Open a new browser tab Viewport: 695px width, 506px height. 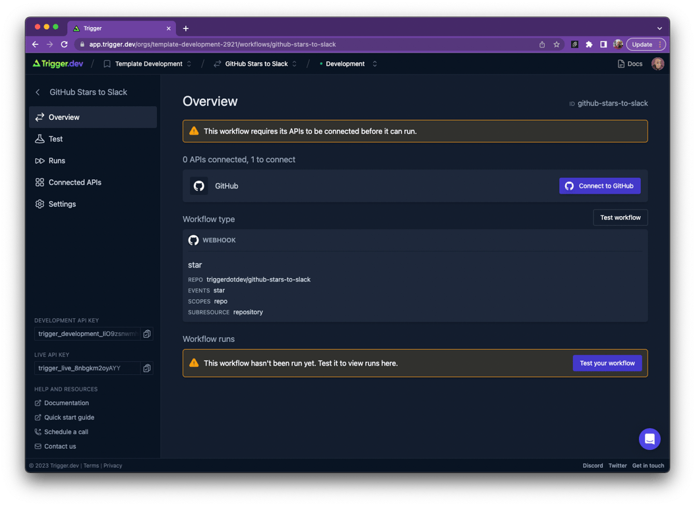click(186, 28)
